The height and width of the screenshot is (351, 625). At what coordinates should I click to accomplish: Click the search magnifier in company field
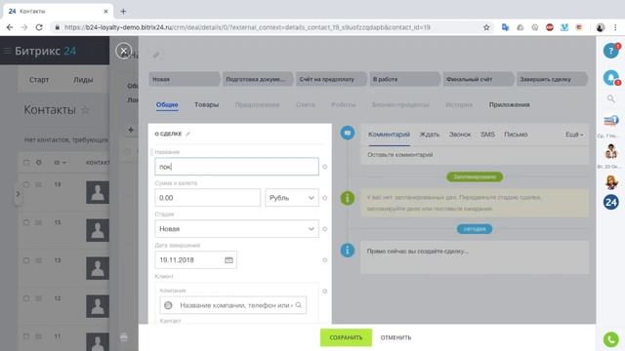pyautogui.click(x=299, y=305)
